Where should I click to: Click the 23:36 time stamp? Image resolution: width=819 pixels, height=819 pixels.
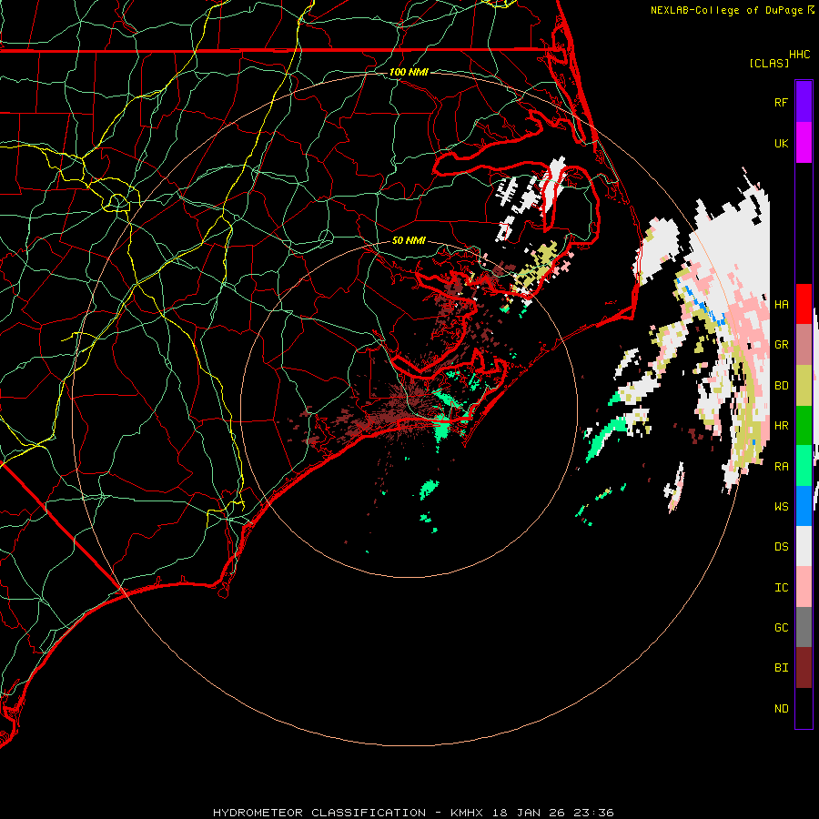coord(592,813)
